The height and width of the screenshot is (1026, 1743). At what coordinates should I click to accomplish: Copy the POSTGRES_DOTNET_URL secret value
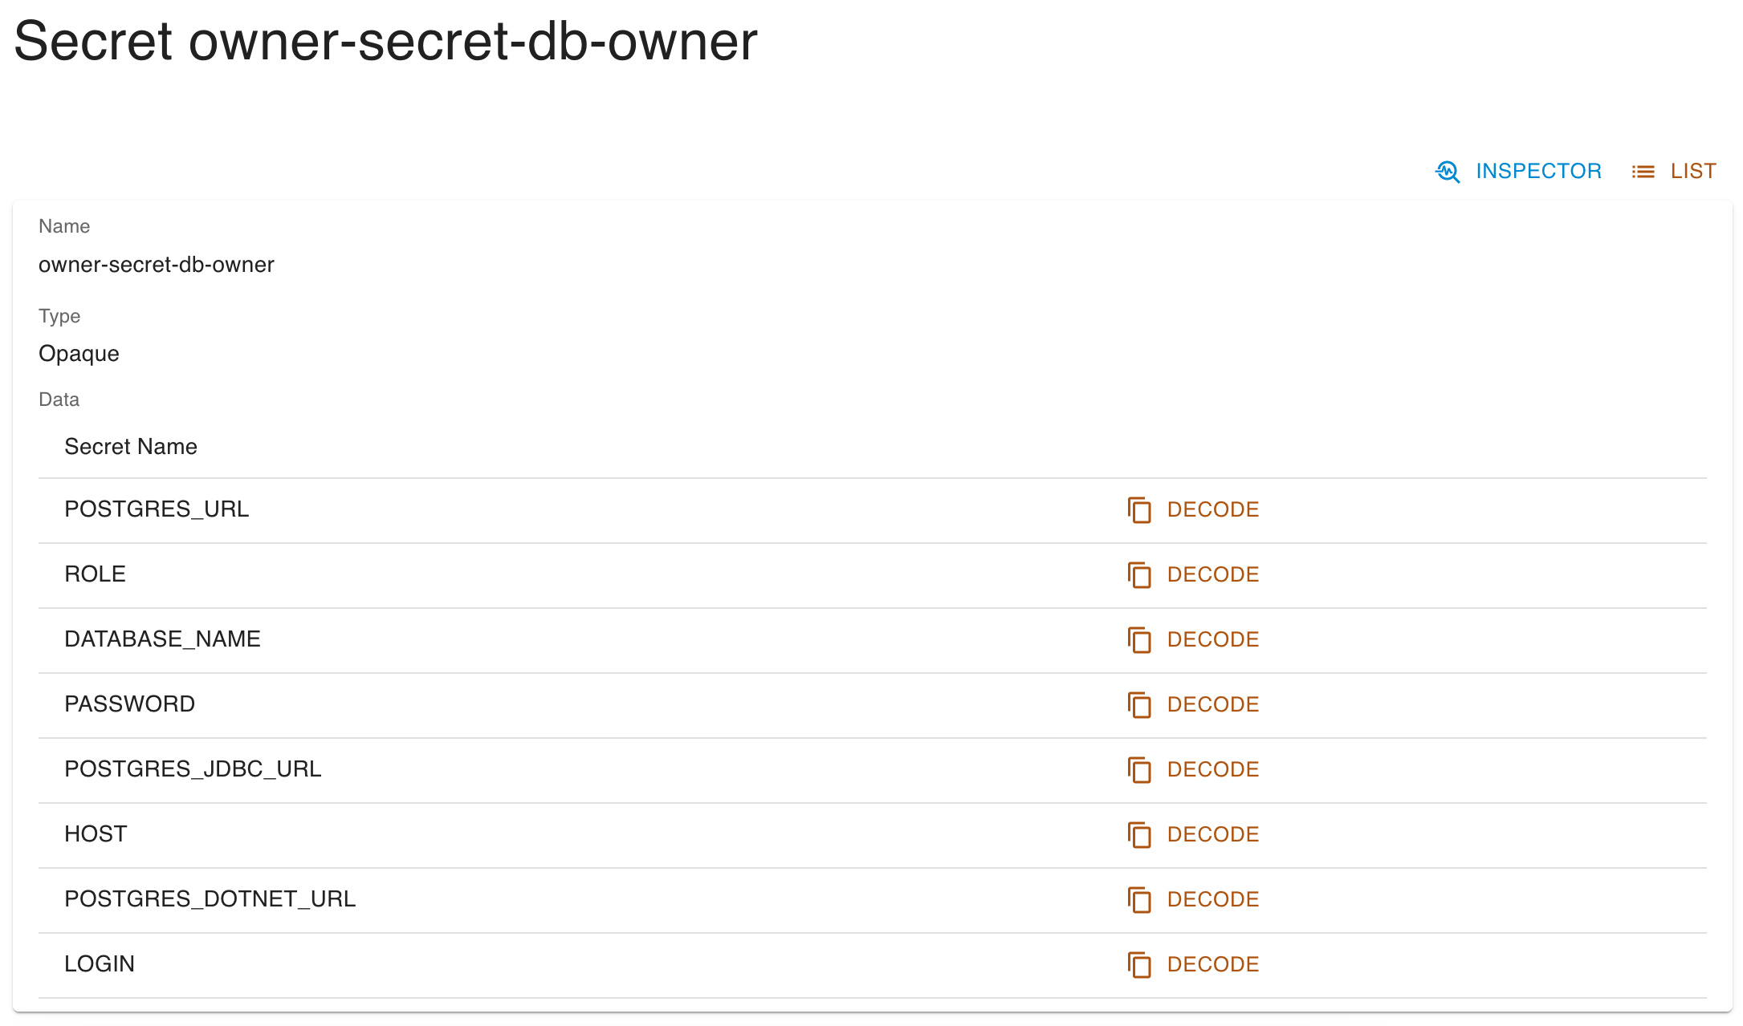(x=1140, y=900)
